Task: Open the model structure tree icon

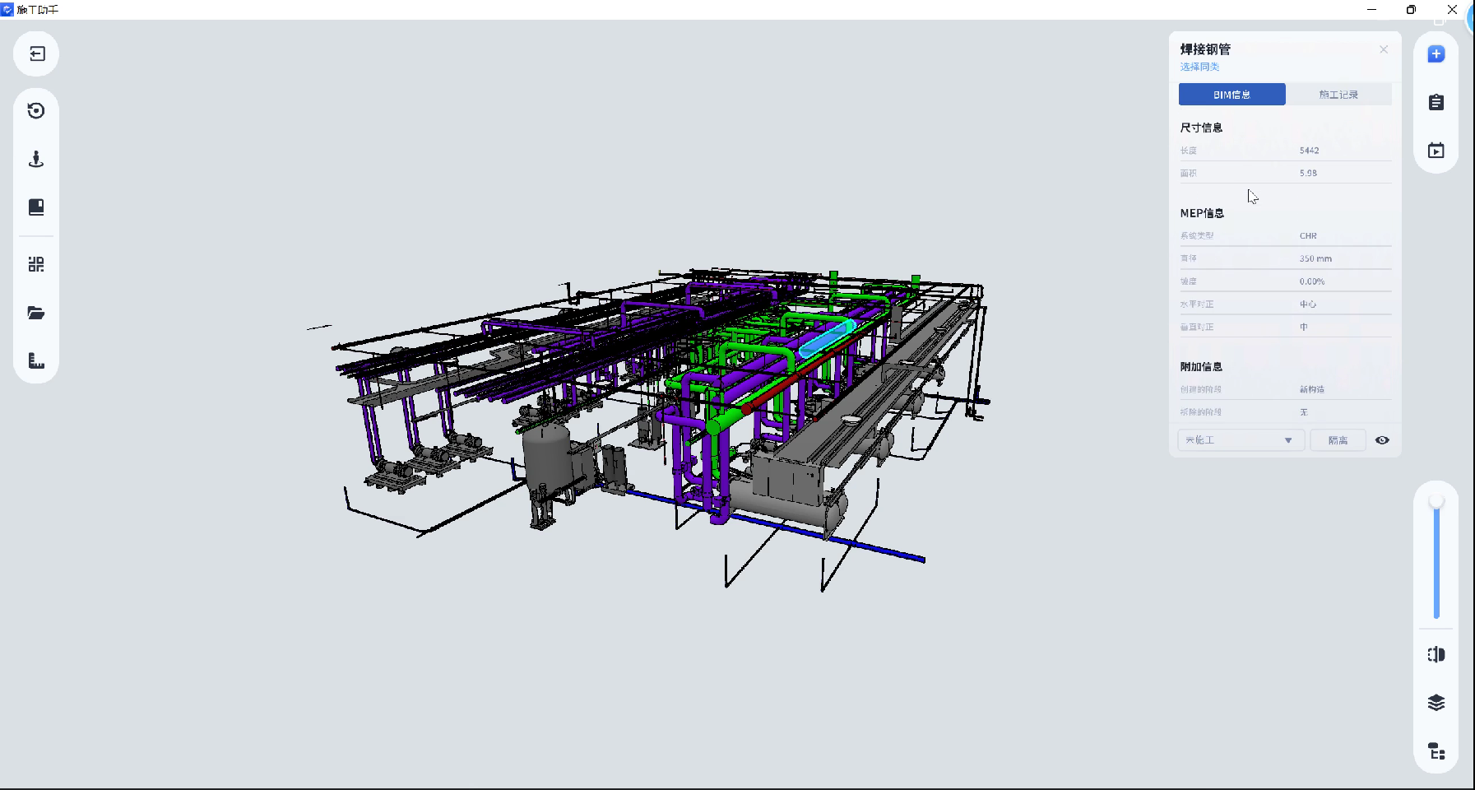Action: tap(1437, 750)
